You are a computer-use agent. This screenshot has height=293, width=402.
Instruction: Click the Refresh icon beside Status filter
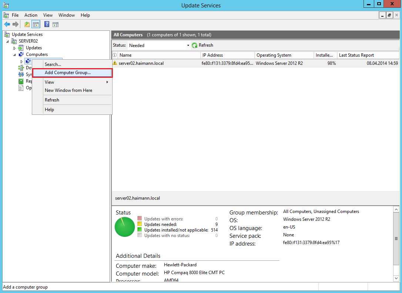point(195,45)
